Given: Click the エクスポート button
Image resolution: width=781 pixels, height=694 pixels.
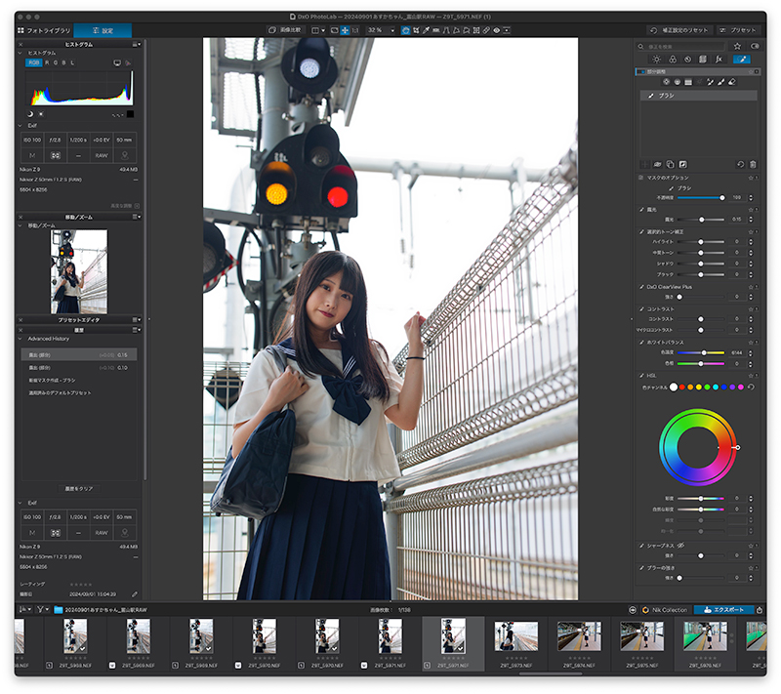Looking at the screenshot, I should click(x=723, y=609).
